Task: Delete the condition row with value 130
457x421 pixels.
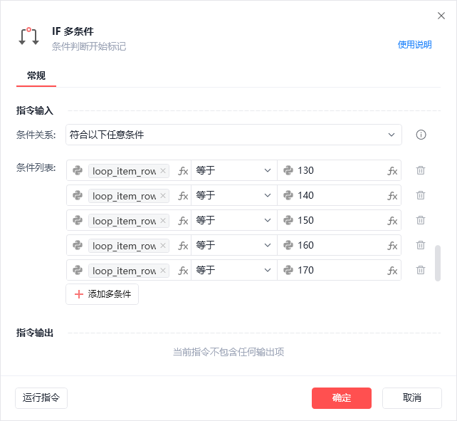Action: 420,170
